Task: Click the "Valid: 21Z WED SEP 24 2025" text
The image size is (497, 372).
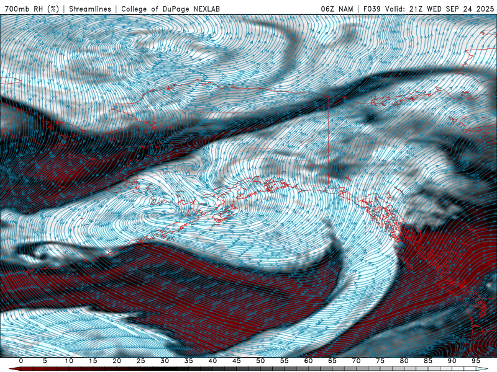Action: click(440, 9)
